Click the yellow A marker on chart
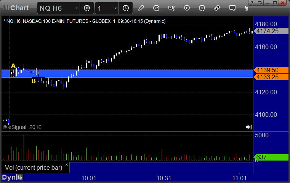Screen dimensions: 290x183 (x=13, y=66)
